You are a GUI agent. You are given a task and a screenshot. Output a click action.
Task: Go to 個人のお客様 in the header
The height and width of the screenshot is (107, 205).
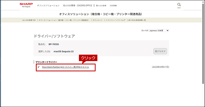[x=101, y=5]
